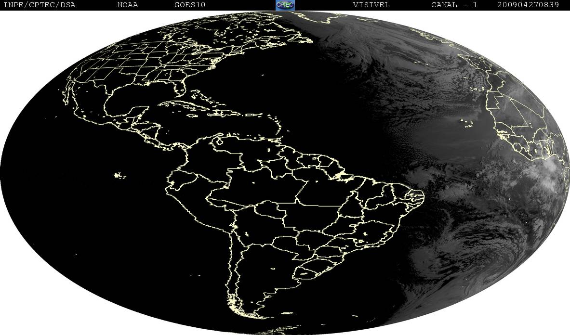
Task: Click the CANAL - 1 label
Action: (454, 5)
